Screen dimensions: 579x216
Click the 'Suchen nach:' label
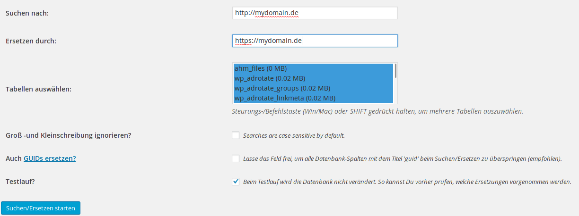tap(27, 13)
